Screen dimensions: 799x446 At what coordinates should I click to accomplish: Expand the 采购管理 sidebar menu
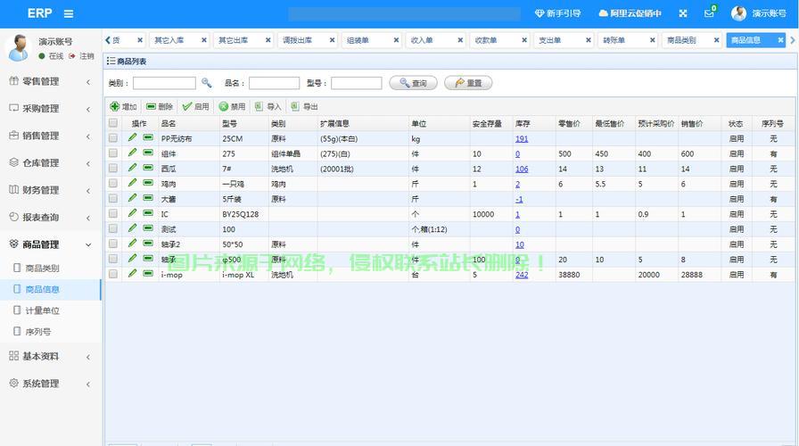coord(51,109)
